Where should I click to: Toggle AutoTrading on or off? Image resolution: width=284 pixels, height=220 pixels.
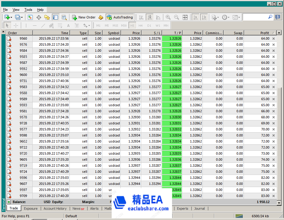[120, 17]
